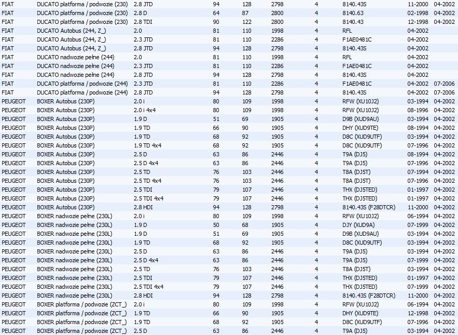Select the 2.8 TDI engine type cell

coord(143,22)
